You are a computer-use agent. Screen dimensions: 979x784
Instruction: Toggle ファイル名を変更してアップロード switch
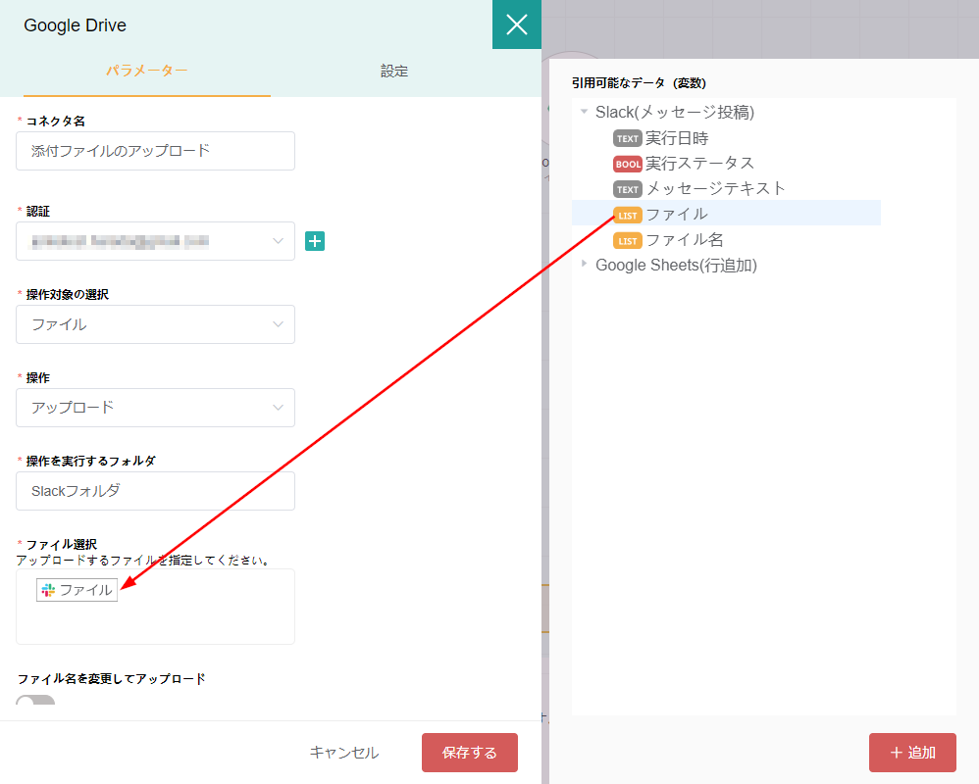pyautogui.click(x=35, y=702)
